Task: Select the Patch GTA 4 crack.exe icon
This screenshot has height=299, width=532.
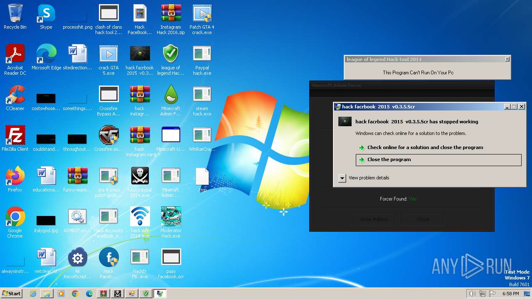Action: 202,19
